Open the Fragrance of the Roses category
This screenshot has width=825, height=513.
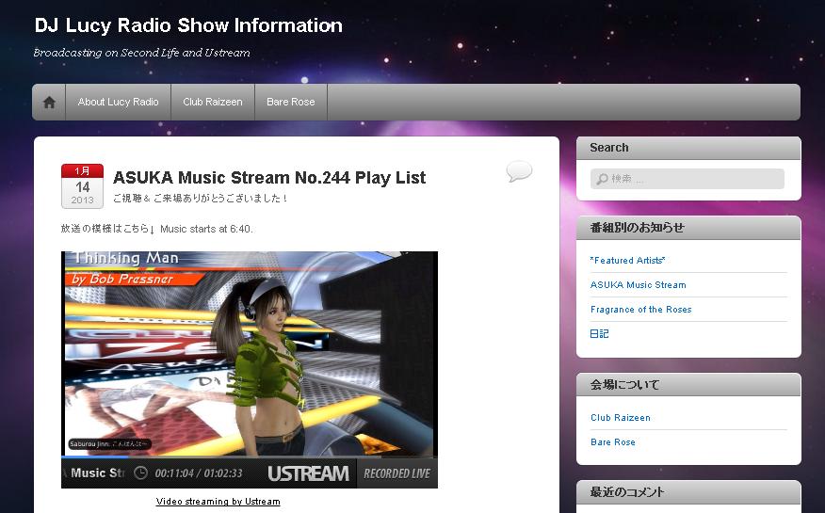click(x=640, y=310)
